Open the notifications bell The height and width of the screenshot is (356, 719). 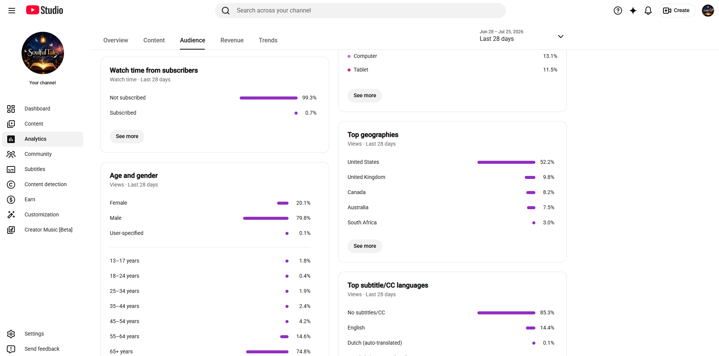[x=648, y=11]
